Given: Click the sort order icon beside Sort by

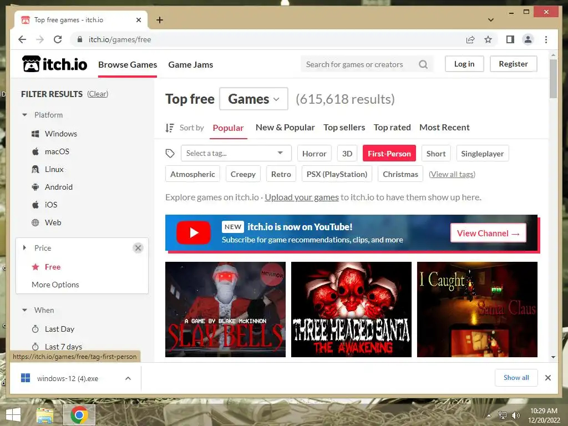Looking at the screenshot, I should (x=170, y=128).
